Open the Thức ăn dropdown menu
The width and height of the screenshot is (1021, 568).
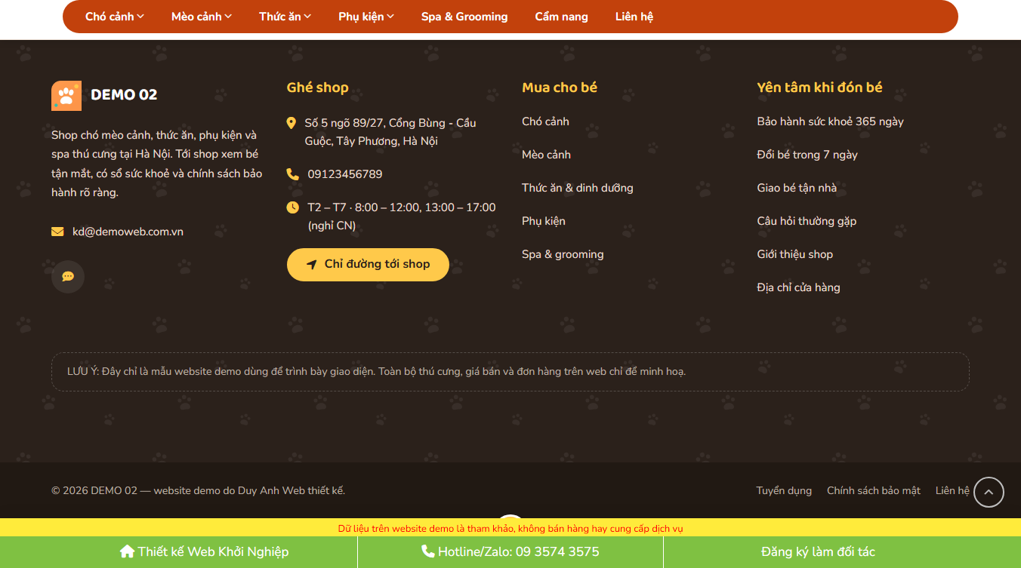[x=285, y=17]
